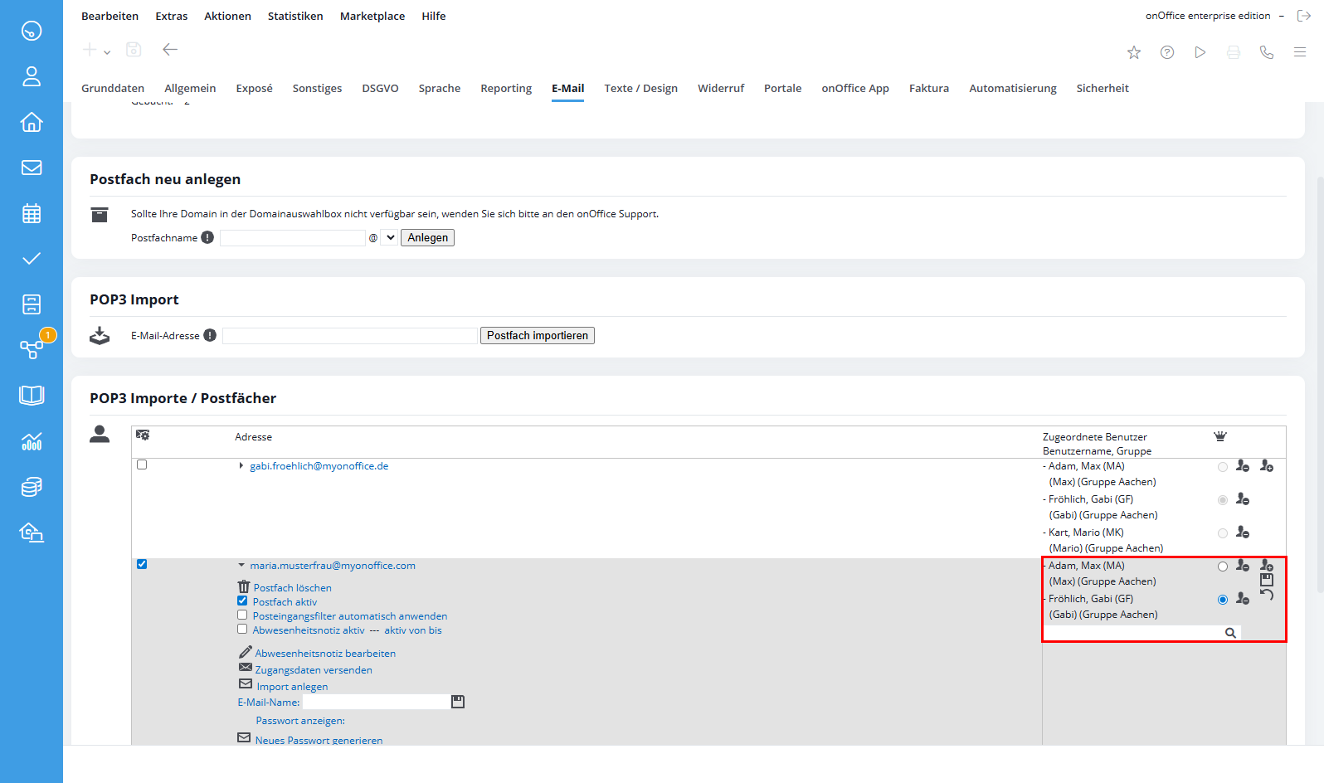Click the favorites star icon
This screenshot has height=783, width=1324.
pos(1134,52)
